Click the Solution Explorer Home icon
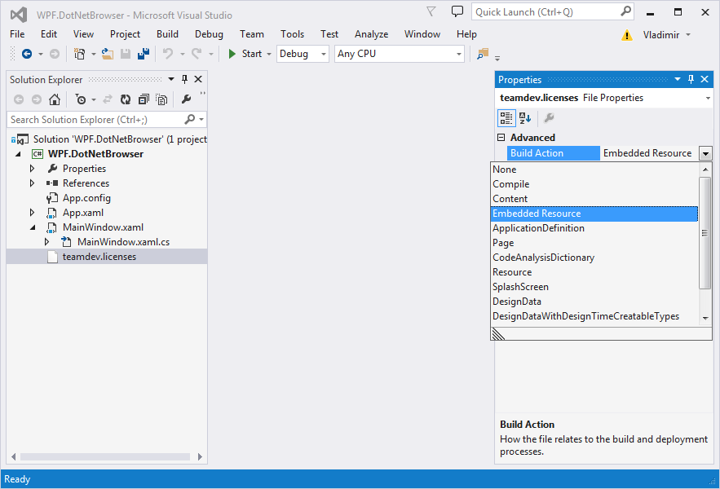Screen dimensions: 720x489 (x=55, y=99)
